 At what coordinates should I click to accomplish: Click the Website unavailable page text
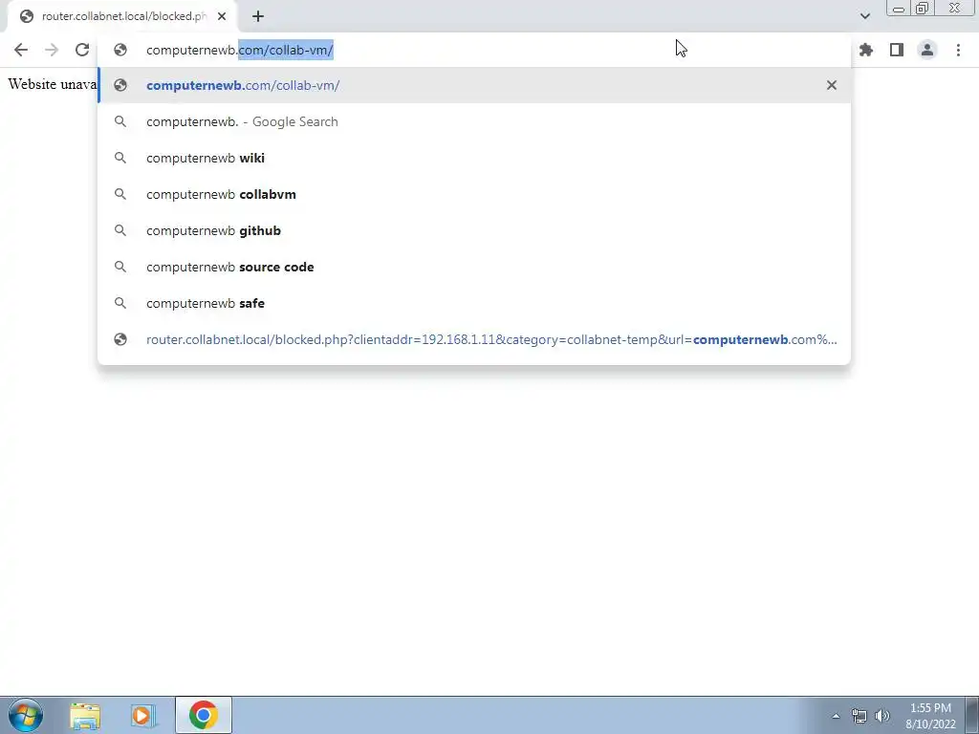[x=53, y=84]
